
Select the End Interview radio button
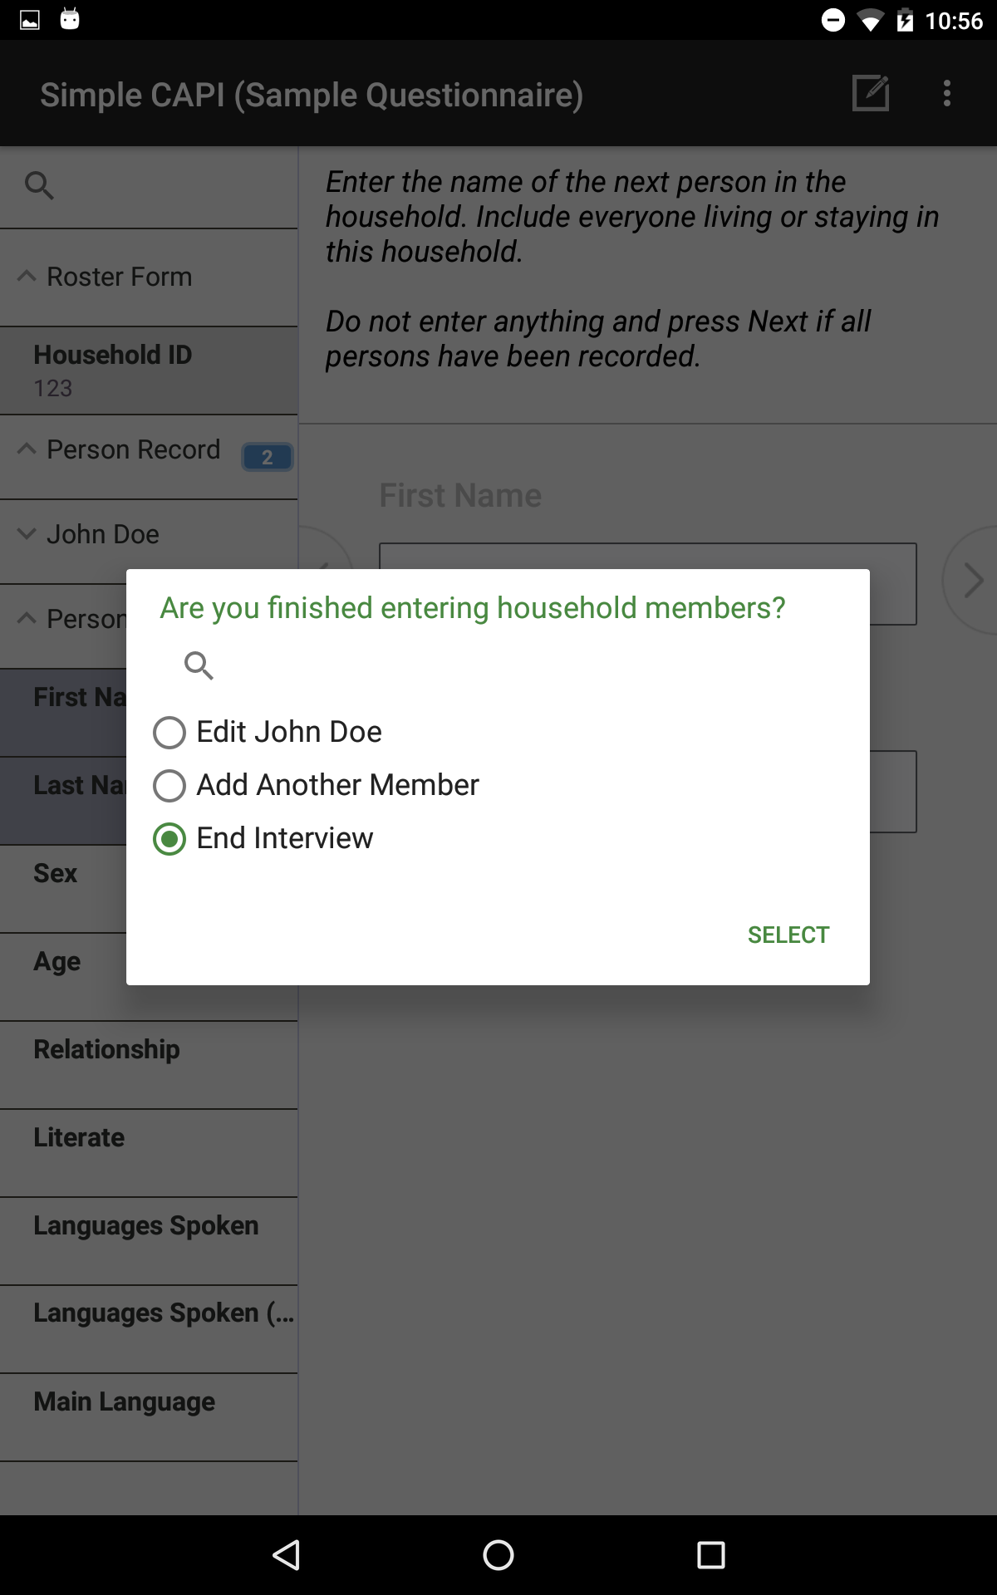263,838
